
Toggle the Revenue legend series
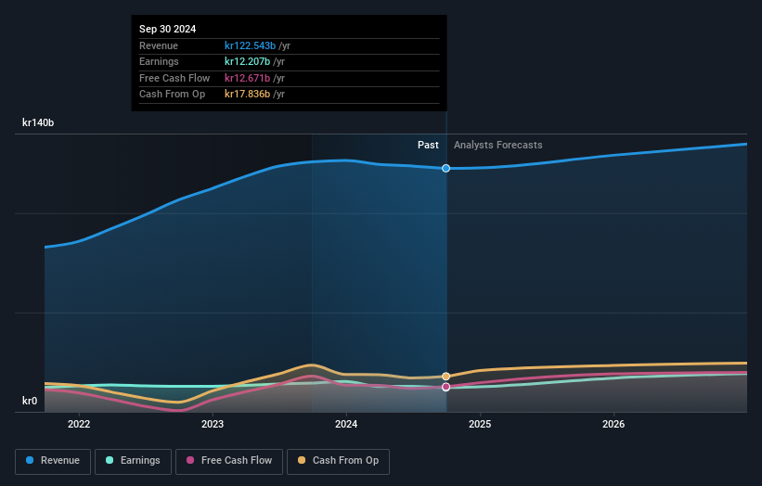(x=53, y=461)
